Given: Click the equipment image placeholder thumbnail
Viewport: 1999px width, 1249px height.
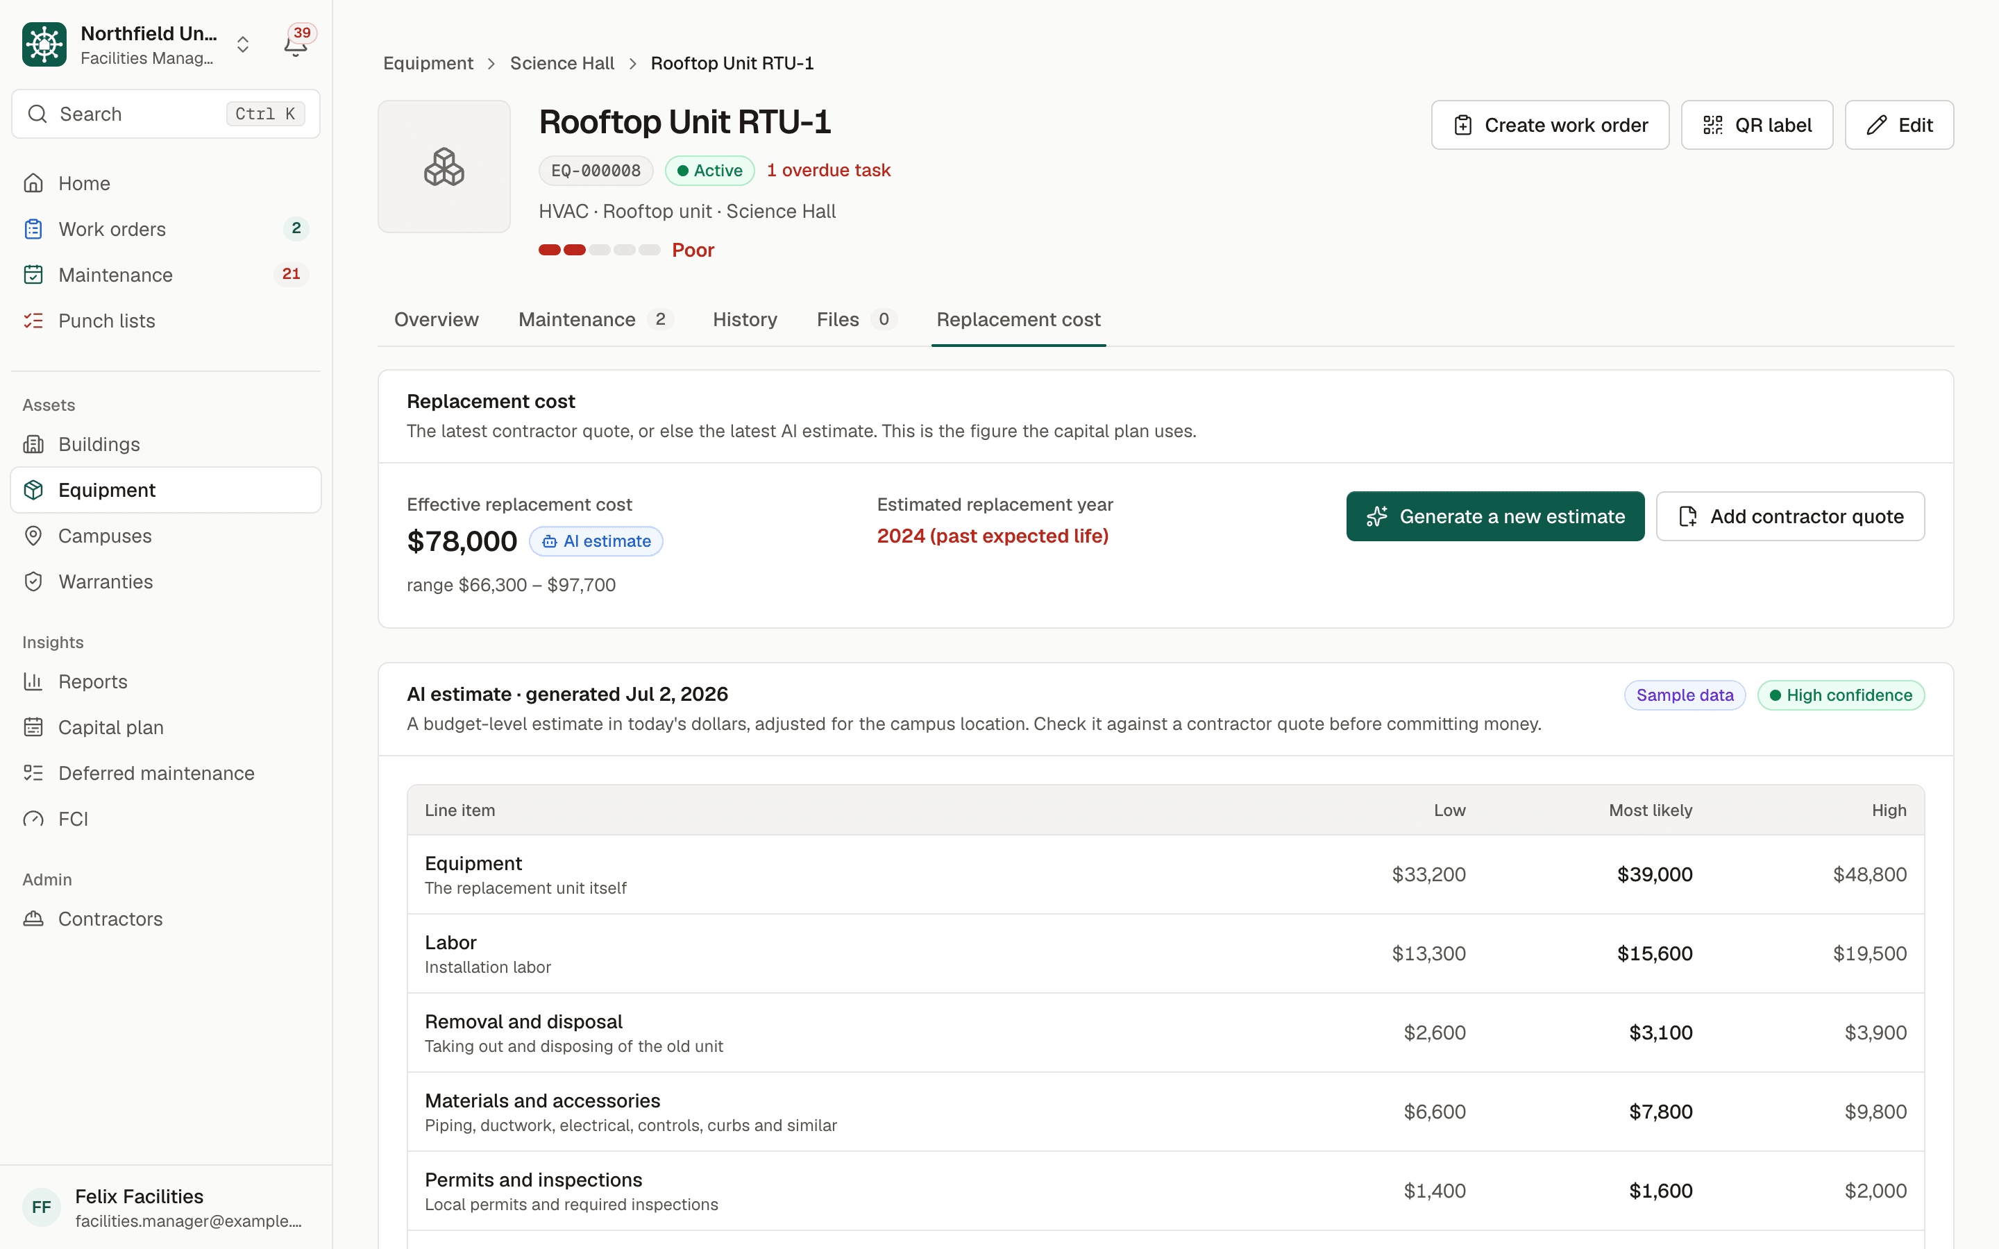Looking at the screenshot, I should click(444, 167).
